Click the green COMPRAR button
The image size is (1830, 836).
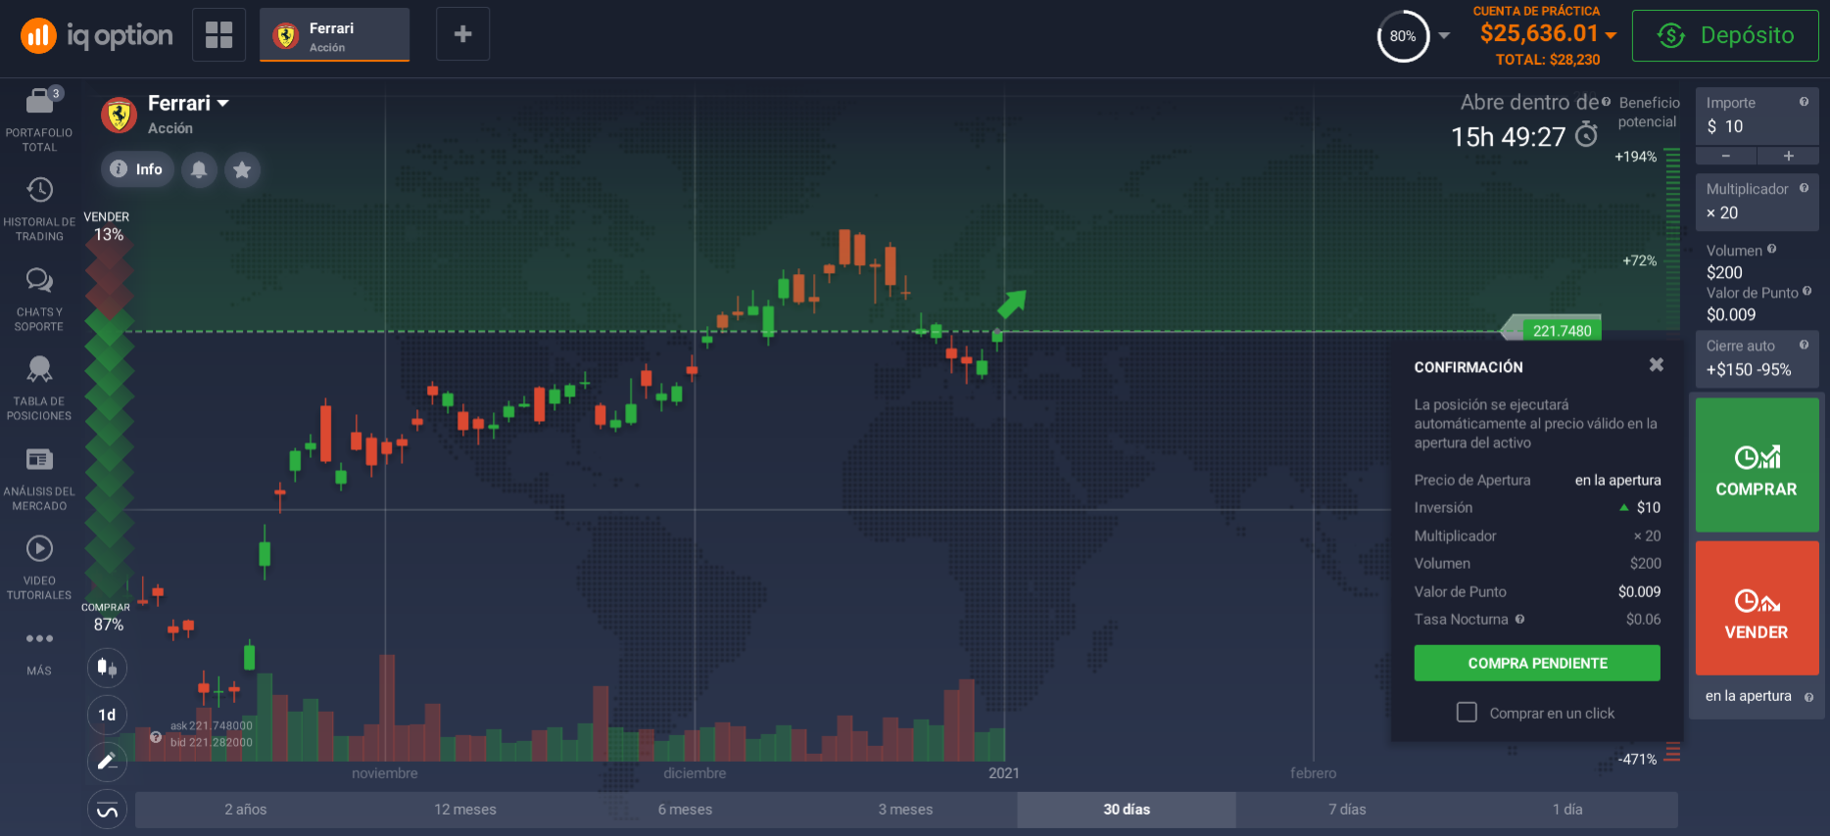1757,465
